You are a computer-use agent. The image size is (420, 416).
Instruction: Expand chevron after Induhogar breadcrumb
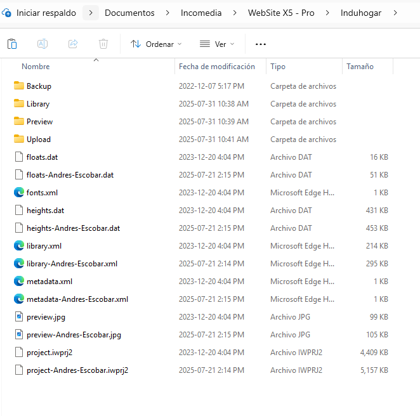point(395,13)
